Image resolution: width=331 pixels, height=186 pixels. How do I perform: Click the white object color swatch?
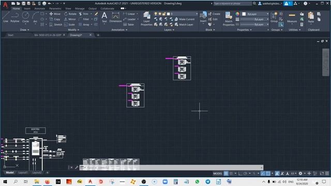(244, 14)
